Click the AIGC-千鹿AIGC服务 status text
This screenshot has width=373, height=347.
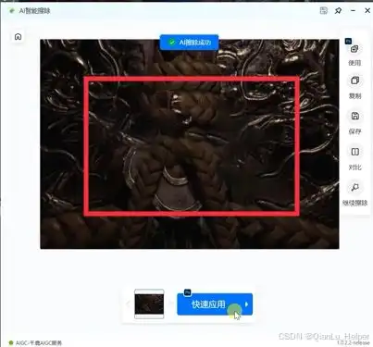pos(39,343)
